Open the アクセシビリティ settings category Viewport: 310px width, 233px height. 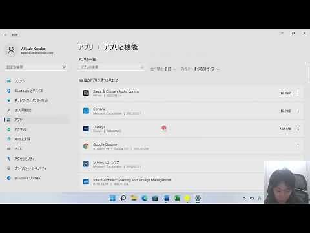coord(37,159)
